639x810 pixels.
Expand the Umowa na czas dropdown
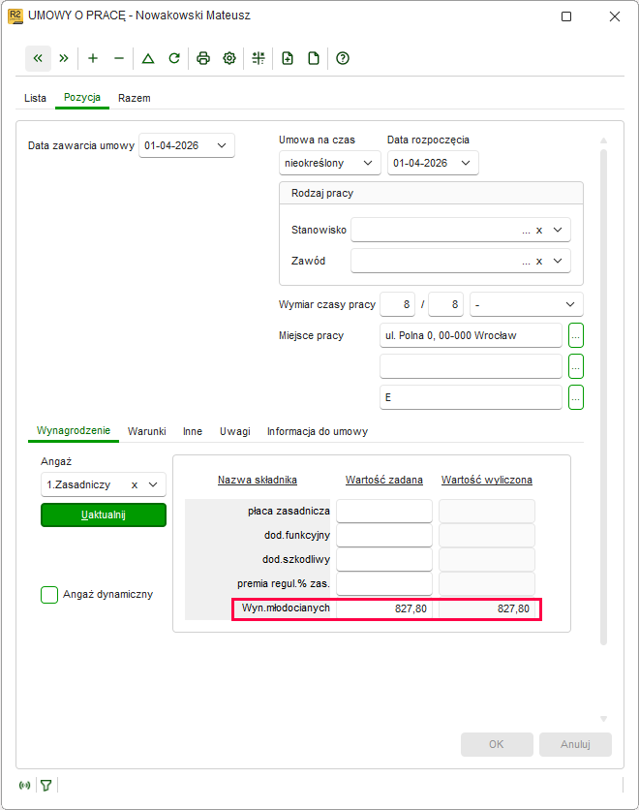[368, 163]
